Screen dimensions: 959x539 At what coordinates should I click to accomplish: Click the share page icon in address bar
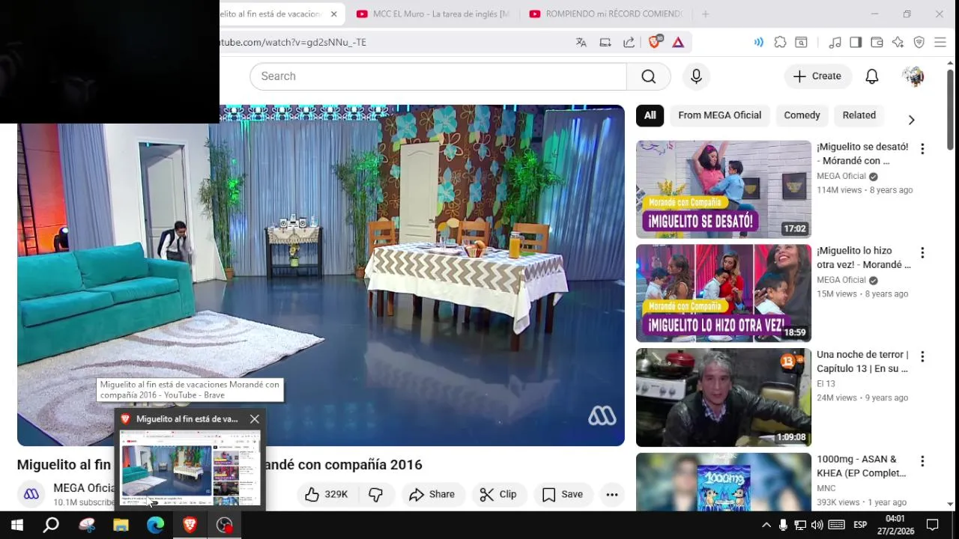629,43
